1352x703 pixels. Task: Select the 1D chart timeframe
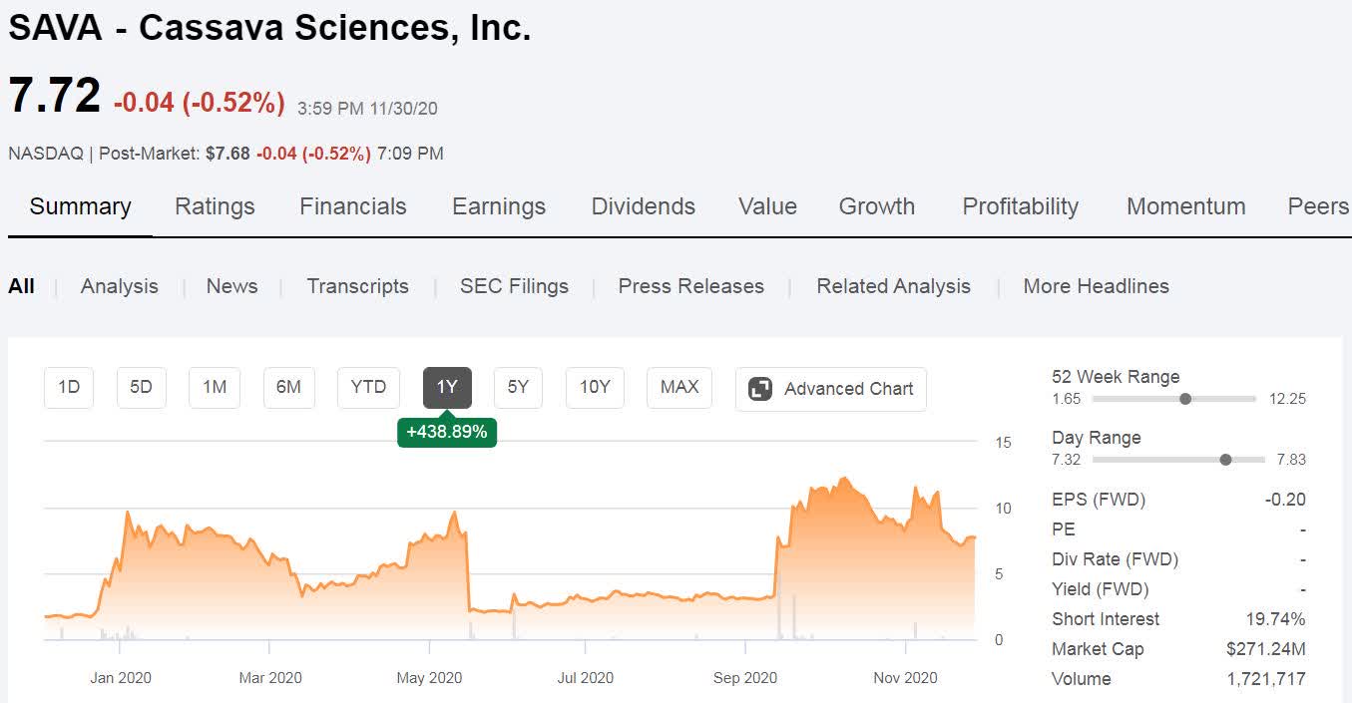68,388
